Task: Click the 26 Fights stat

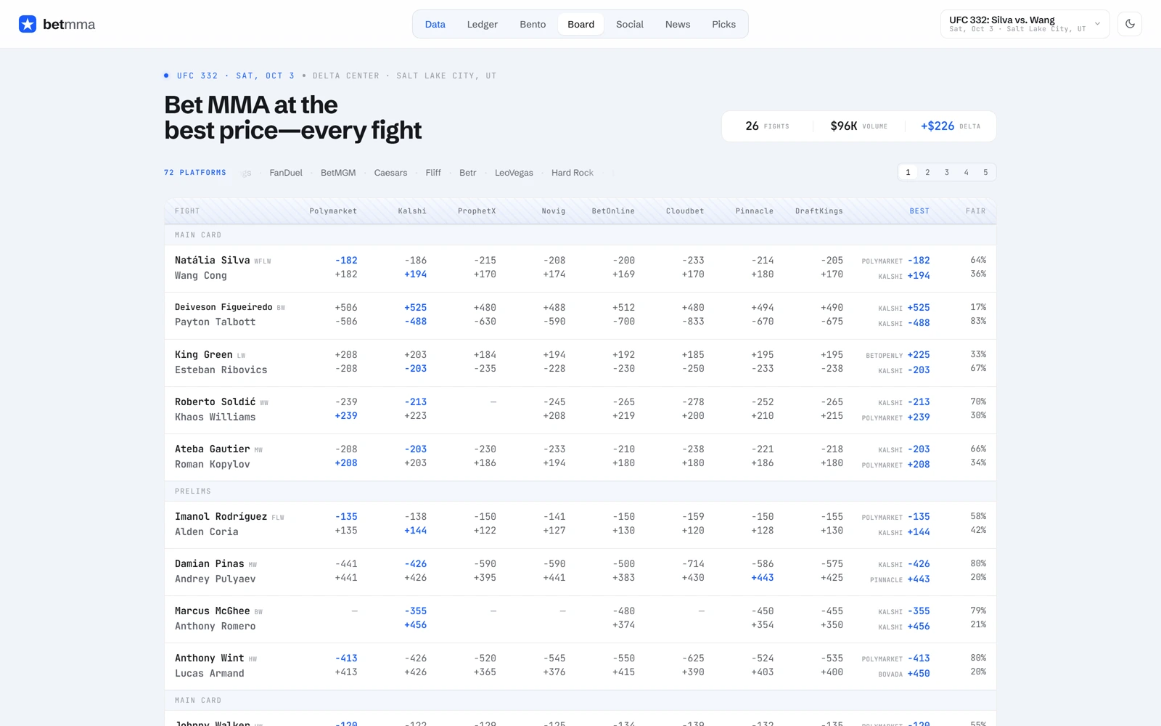Action: point(767,126)
